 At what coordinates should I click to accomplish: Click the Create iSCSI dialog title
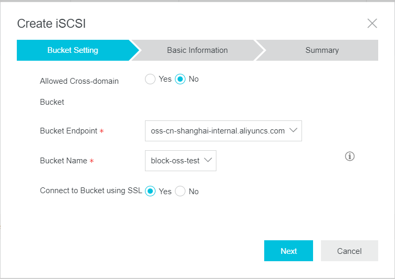coord(51,24)
